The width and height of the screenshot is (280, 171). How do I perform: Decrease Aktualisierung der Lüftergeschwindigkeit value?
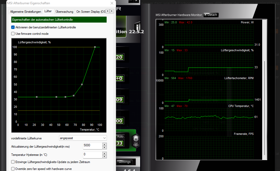(x=105, y=148)
